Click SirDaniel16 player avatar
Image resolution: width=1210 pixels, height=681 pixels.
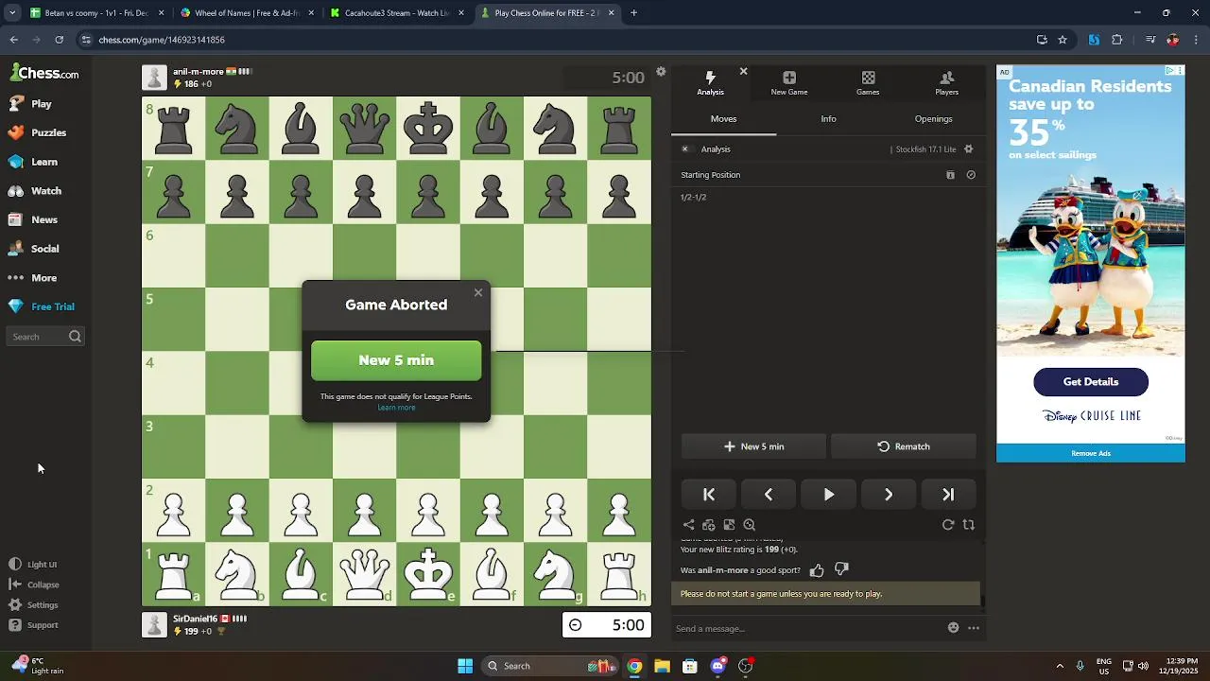pyautogui.click(x=154, y=624)
